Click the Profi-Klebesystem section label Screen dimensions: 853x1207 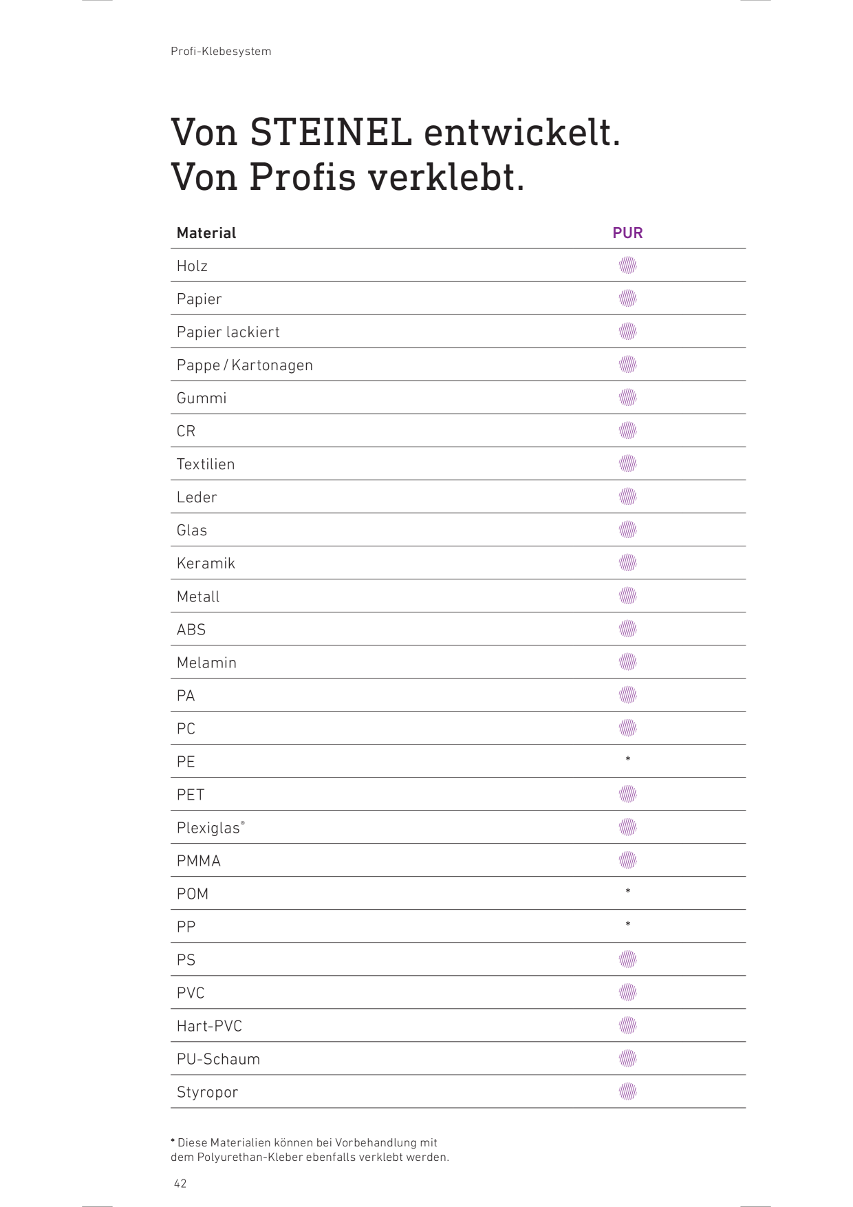click(x=221, y=51)
